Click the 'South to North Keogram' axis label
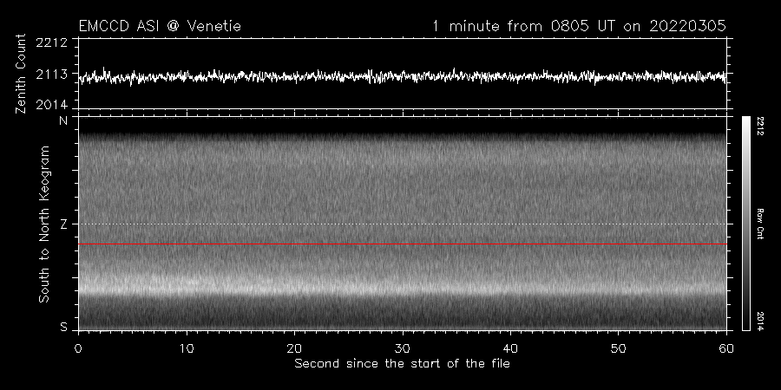The image size is (781, 390). (44, 224)
